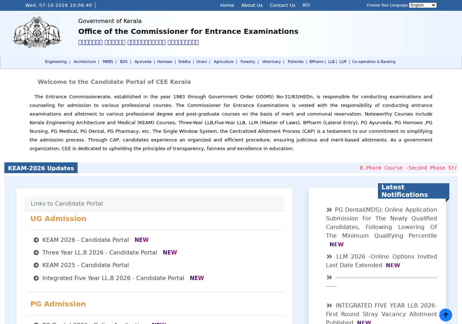The height and width of the screenshot is (324, 462).
Task: Click the arrow icon beside KEAM 2025 Candidate Portal
Action: [x=36, y=265]
